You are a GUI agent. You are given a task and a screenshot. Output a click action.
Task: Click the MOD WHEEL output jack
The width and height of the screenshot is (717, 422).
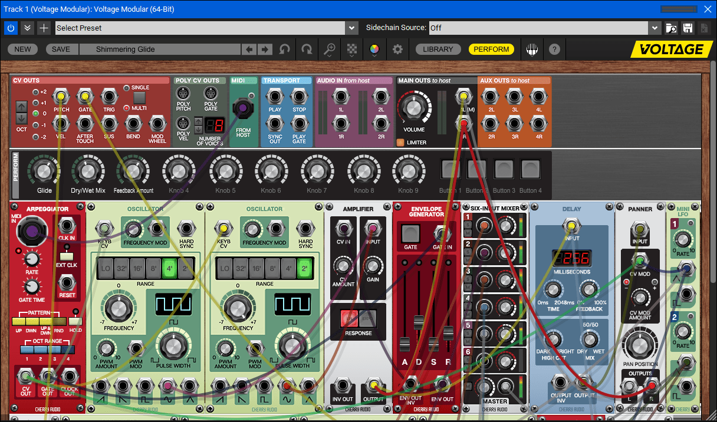click(157, 123)
